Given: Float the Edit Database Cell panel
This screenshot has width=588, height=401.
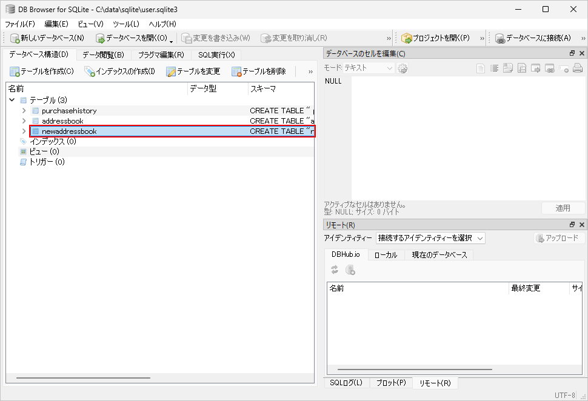Looking at the screenshot, I should point(572,54).
